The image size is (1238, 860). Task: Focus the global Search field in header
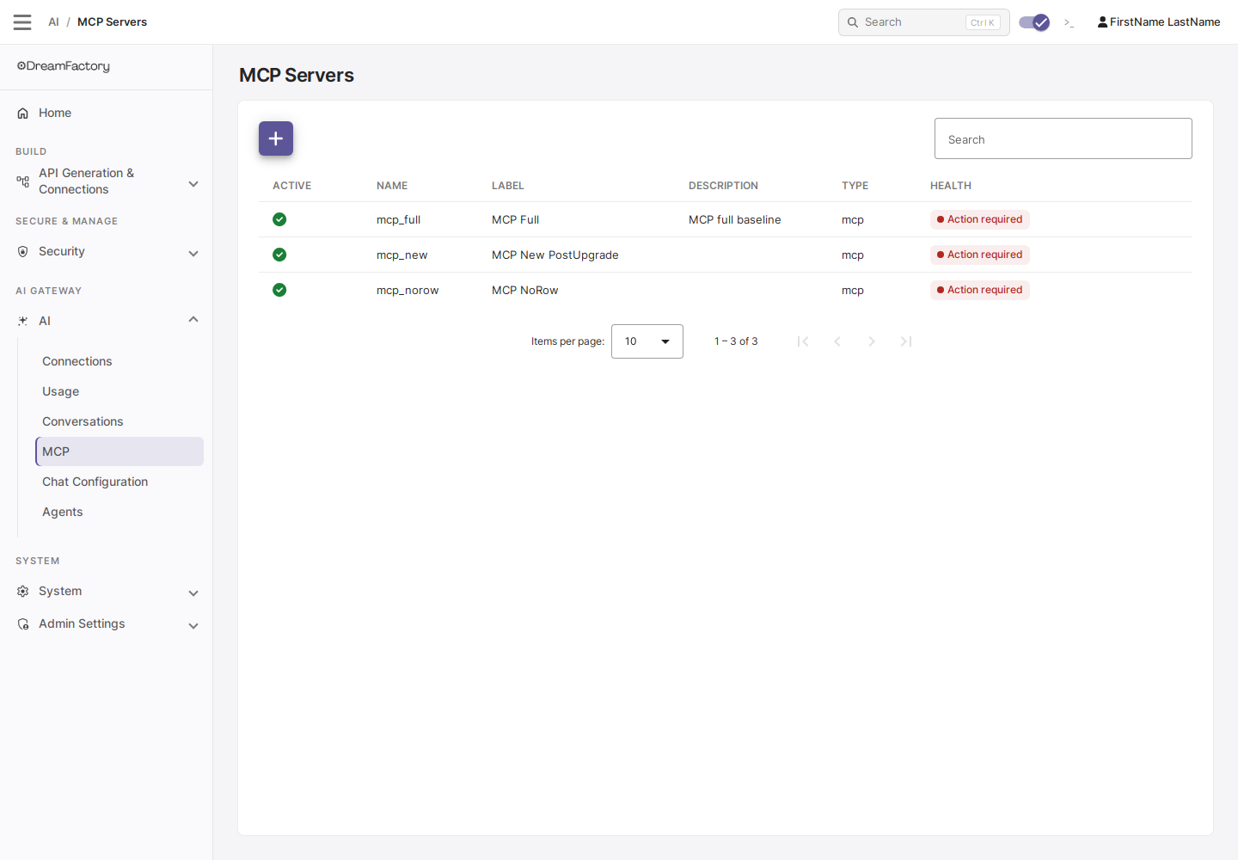click(x=923, y=22)
